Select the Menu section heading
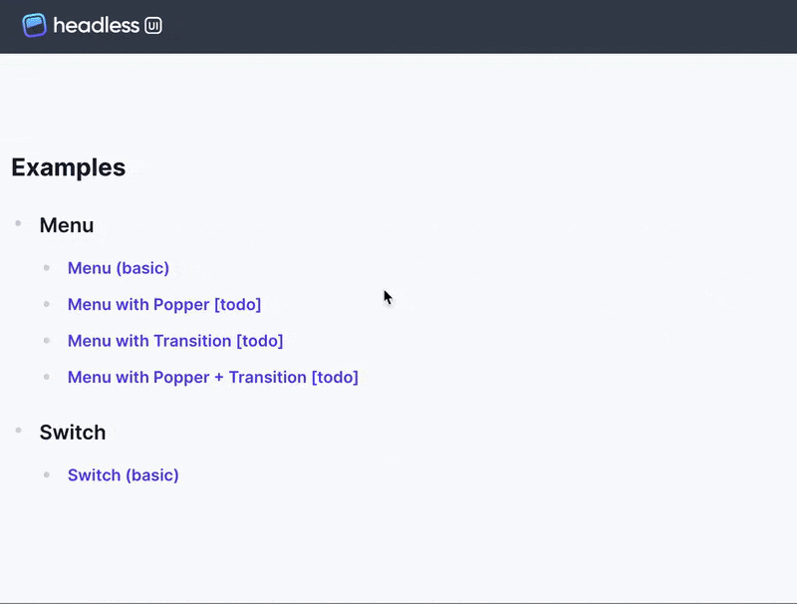The height and width of the screenshot is (604, 797). 67,225
